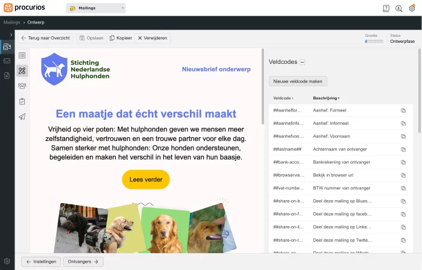Image resolution: width=422 pixels, height=270 pixels.
Task: Open the help book icon
Action: (x=386, y=8)
